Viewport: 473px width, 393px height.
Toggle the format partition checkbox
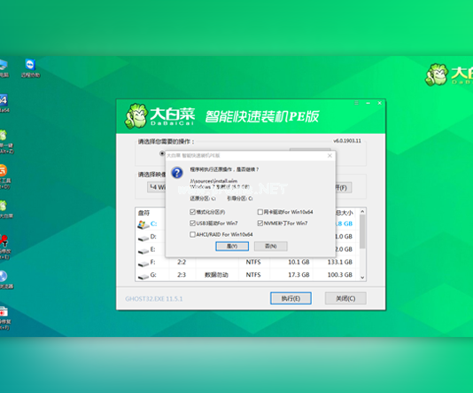click(x=192, y=212)
